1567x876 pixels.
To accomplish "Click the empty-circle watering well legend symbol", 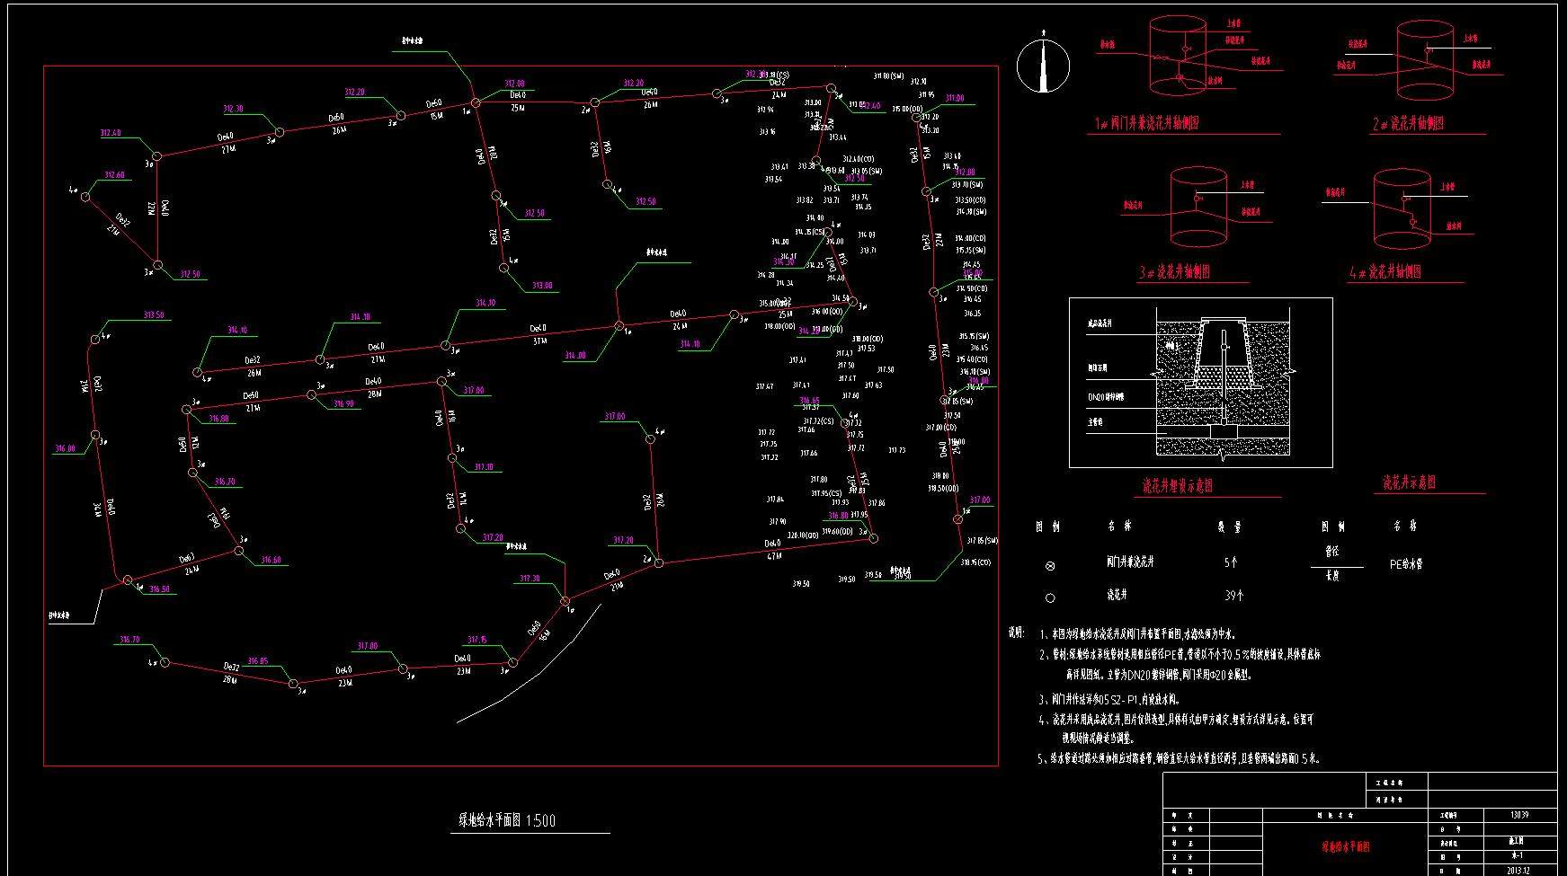I will coord(1050,597).
